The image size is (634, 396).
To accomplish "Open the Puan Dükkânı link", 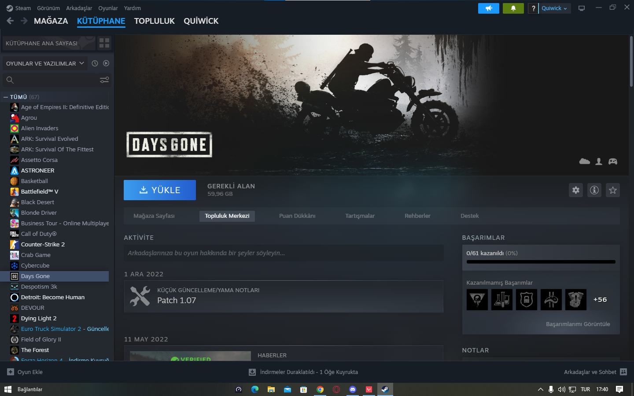I will [297, 216].
